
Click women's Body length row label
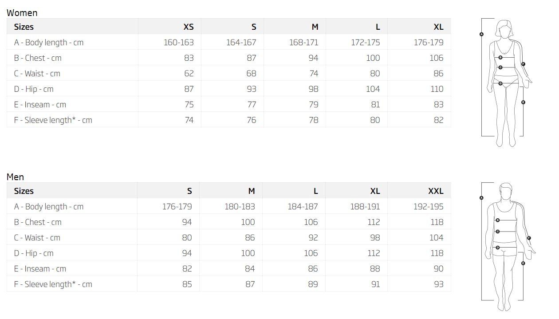pos(49,43)
